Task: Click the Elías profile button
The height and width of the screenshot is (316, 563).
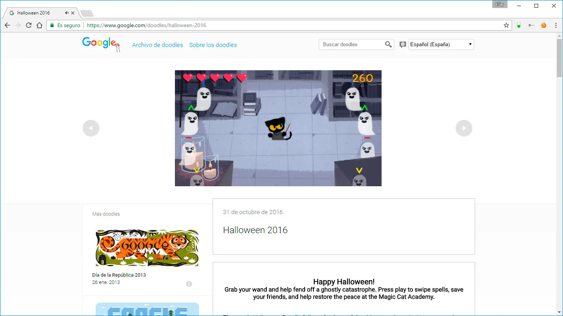Action: 500,4
